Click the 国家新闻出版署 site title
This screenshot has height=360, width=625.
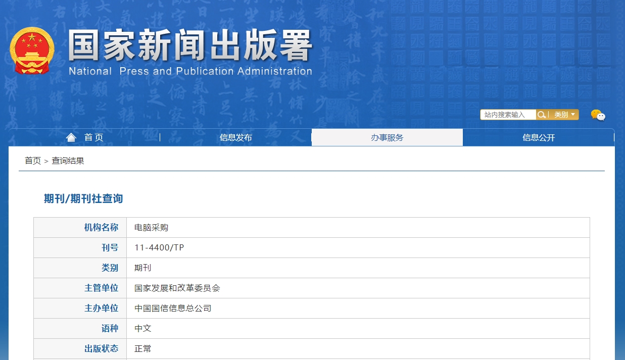click(x=190, y=46)
